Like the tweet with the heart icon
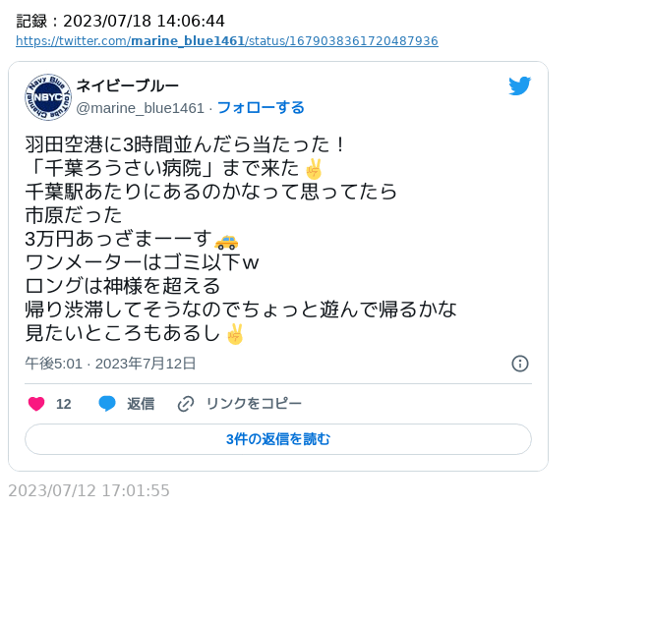The height and width of the screenshot is (622, 649). [x=36, y=404]
